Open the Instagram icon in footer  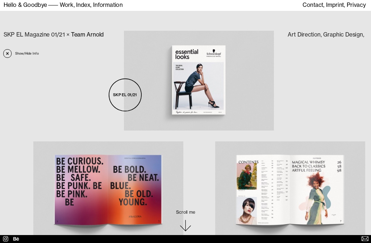coord(5,239)
